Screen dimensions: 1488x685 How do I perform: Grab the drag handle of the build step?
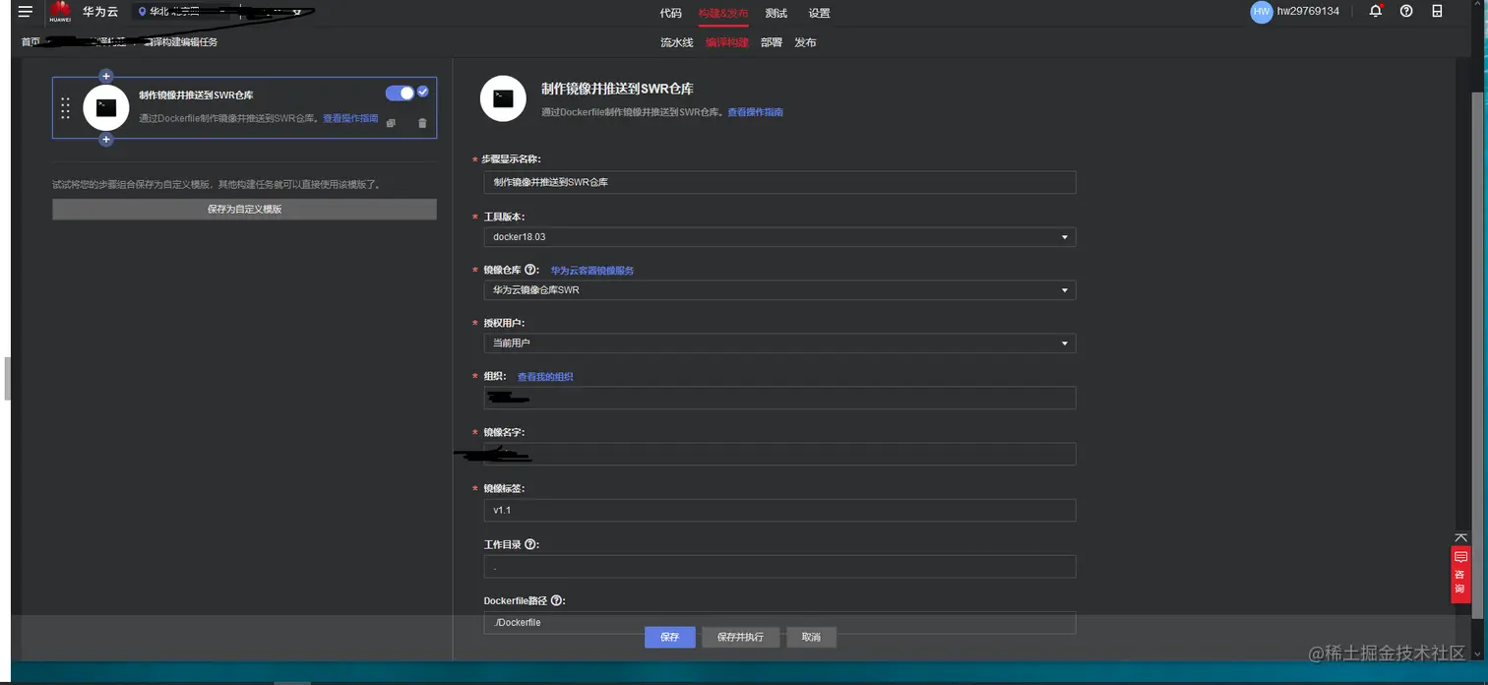click(x=66, y=108)
